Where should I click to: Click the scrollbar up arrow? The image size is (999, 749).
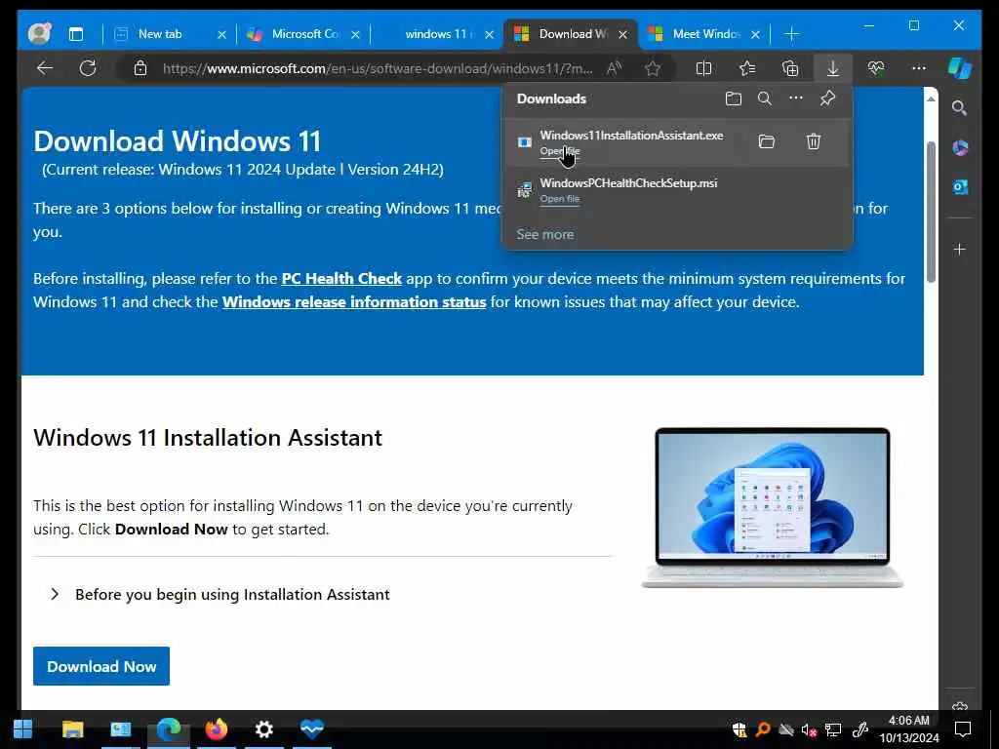[931, 99]
